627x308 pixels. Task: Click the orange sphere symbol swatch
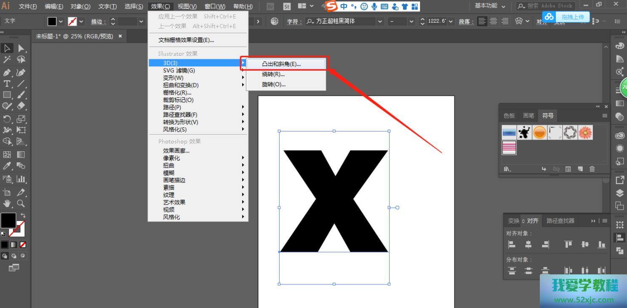539,133
